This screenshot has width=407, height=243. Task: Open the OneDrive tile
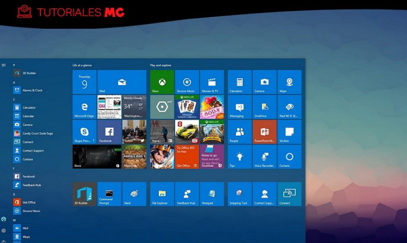tap(265, 107)
